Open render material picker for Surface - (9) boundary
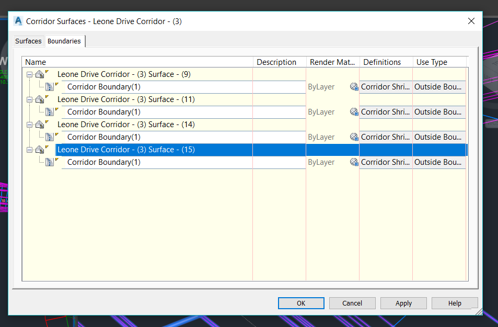498x327 pixels. [354, 86]
